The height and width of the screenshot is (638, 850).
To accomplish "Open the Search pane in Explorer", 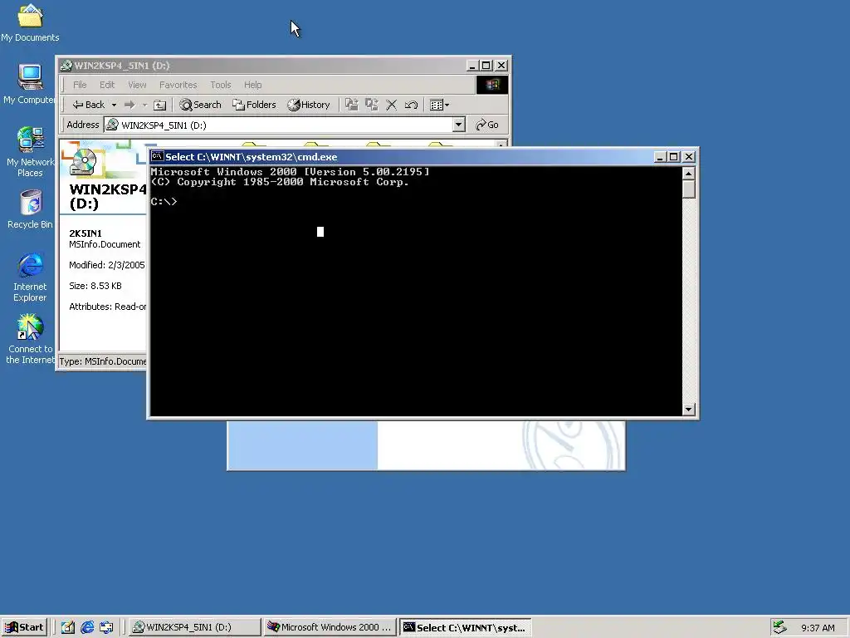I will (201, 105).
